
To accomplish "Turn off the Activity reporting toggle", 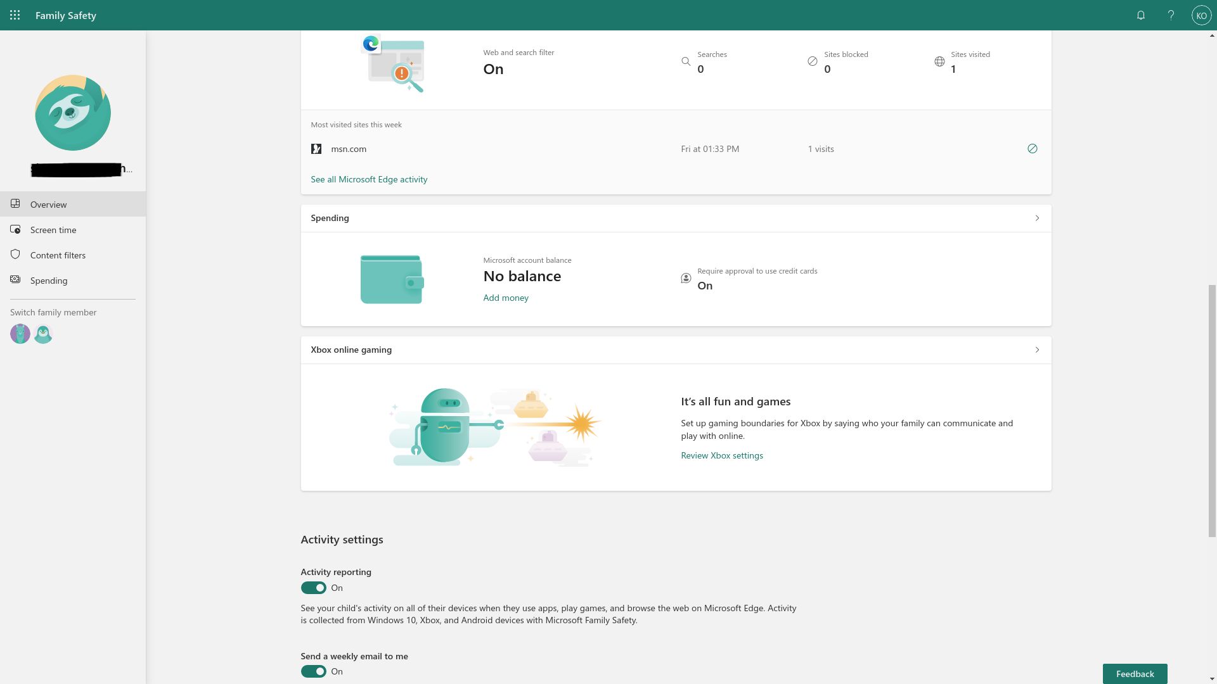I will (x=313, y=588).
